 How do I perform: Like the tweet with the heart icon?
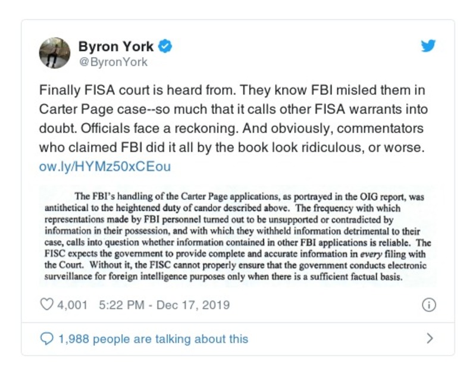click(46, 305)
